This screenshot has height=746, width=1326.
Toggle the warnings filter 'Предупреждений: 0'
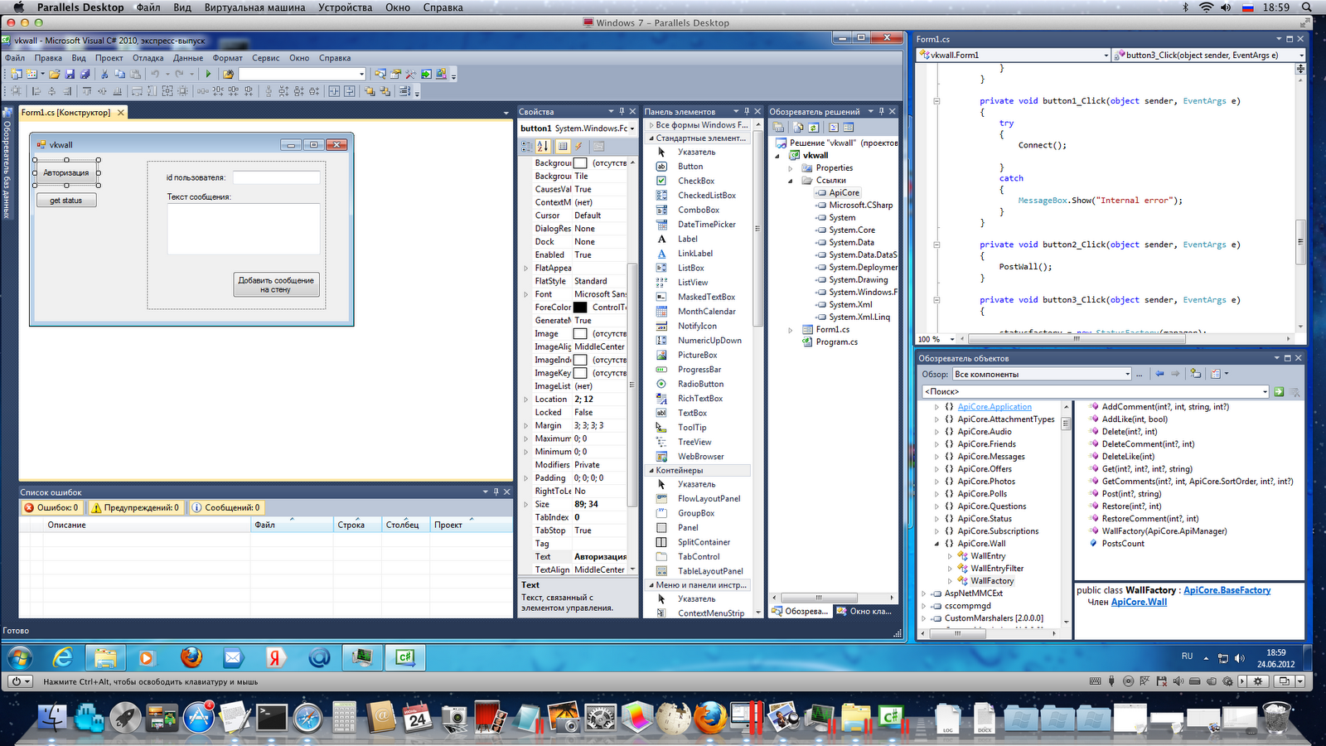[135, 508]
